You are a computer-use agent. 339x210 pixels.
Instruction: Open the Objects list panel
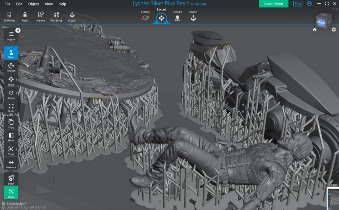pos(11,35)
